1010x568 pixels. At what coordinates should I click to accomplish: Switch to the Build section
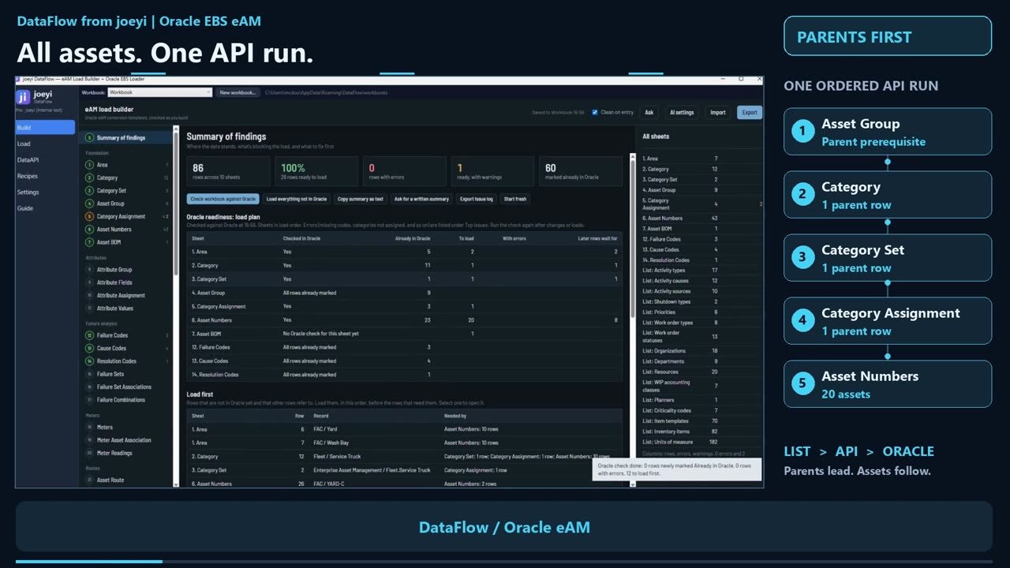pyautogui.click(x=45, y=127)
